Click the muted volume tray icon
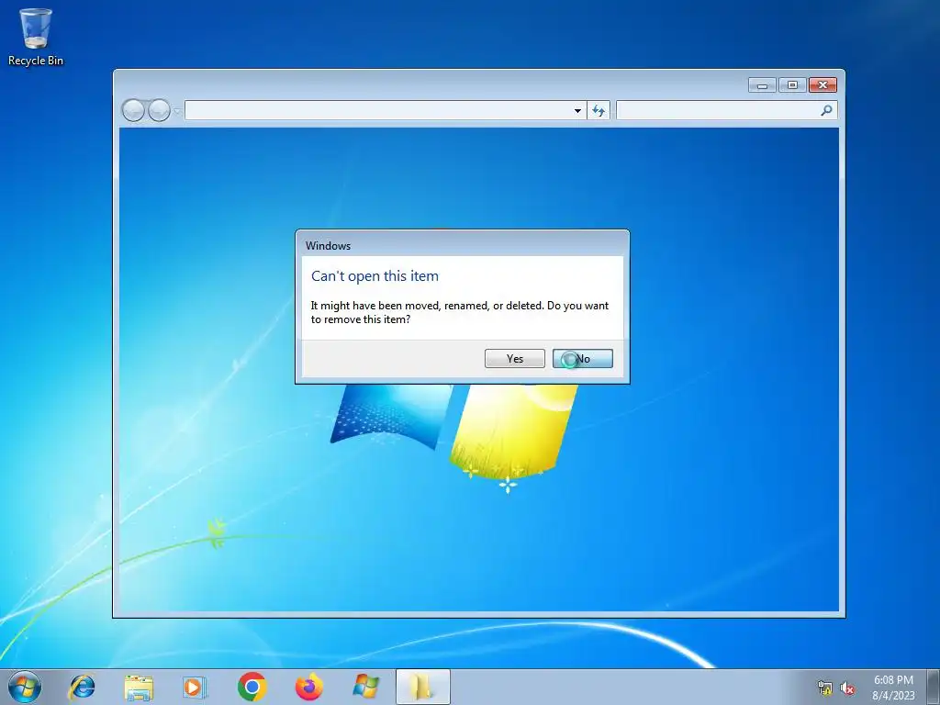Screen dimensions: 940x705 847,688
